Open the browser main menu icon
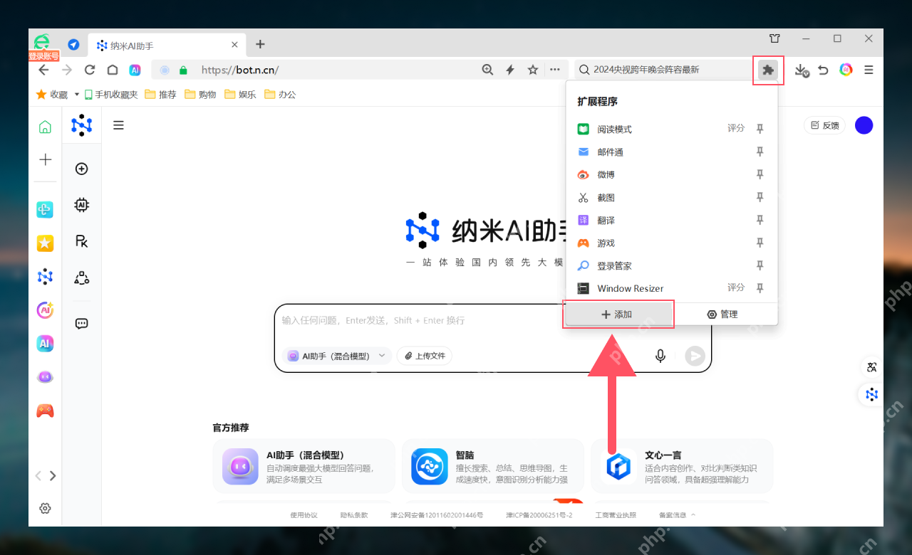This screenshot has height=555, width=912. click(x=869, y=70)
